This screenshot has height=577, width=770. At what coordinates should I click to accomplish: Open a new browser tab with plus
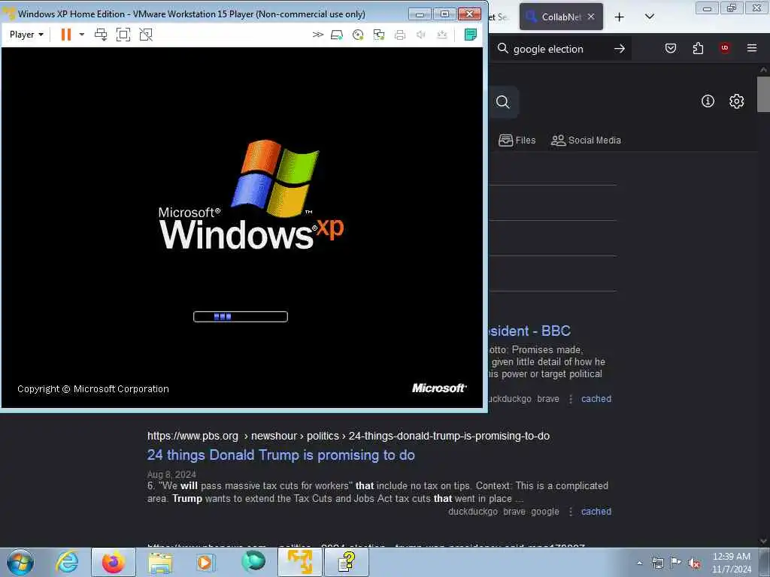pos(620,17)
